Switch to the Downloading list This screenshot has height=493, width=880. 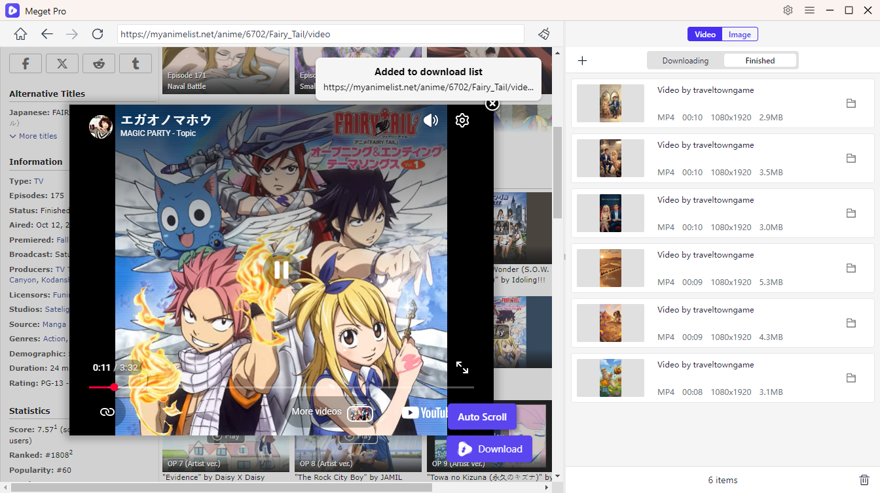pyautogui.click(x=685, y=59)
